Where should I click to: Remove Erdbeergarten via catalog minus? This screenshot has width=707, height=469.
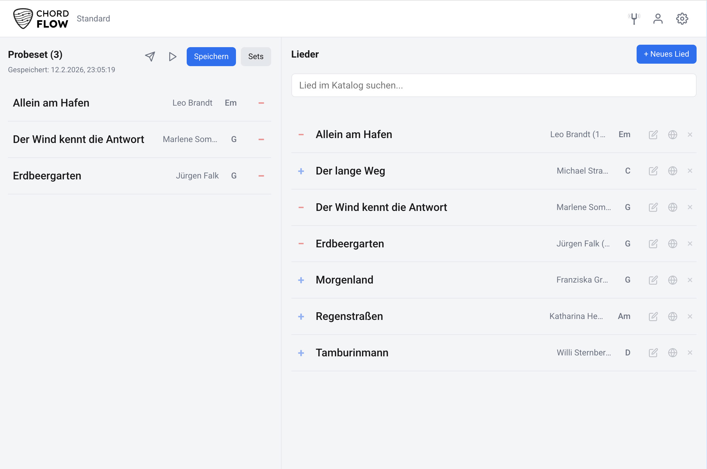(x=301, y=244)
